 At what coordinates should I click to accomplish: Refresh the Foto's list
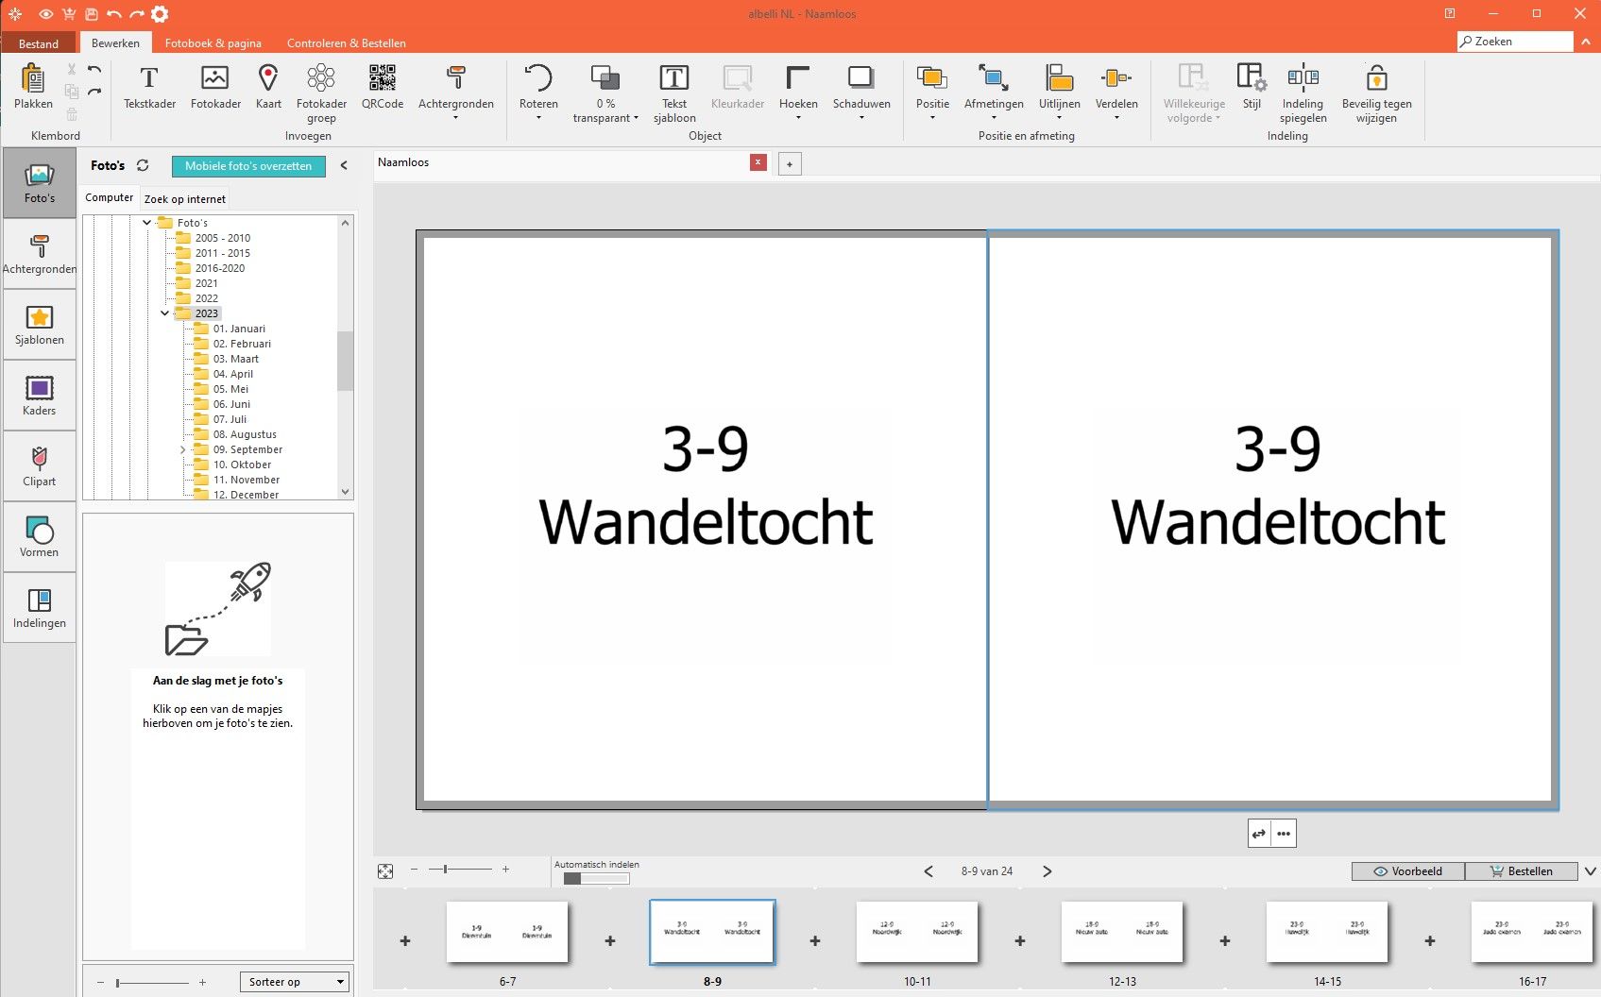(x=143, y=165)
